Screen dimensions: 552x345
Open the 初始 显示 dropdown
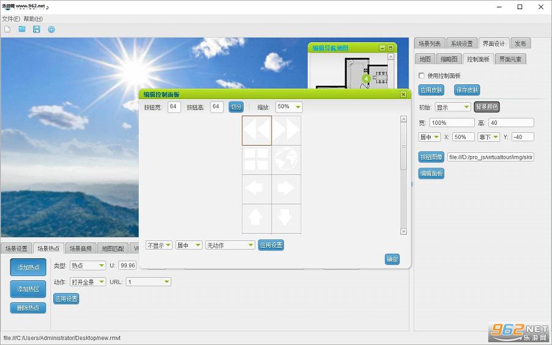[x=453, y=107]
